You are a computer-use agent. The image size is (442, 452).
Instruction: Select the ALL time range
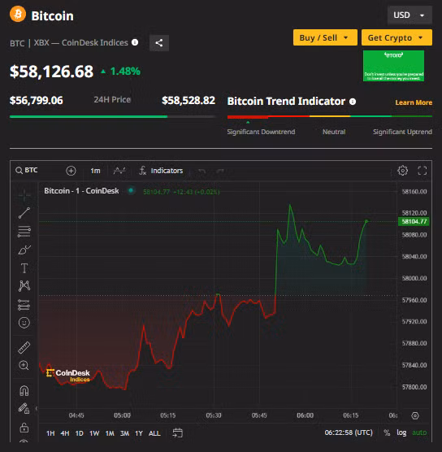[154, 433]
